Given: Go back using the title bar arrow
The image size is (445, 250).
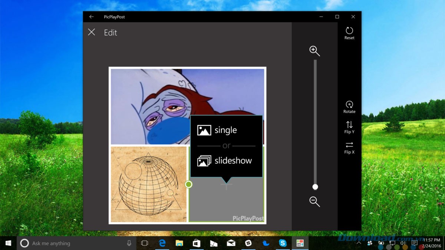Looking at the screenshot, I should (92, 17).
